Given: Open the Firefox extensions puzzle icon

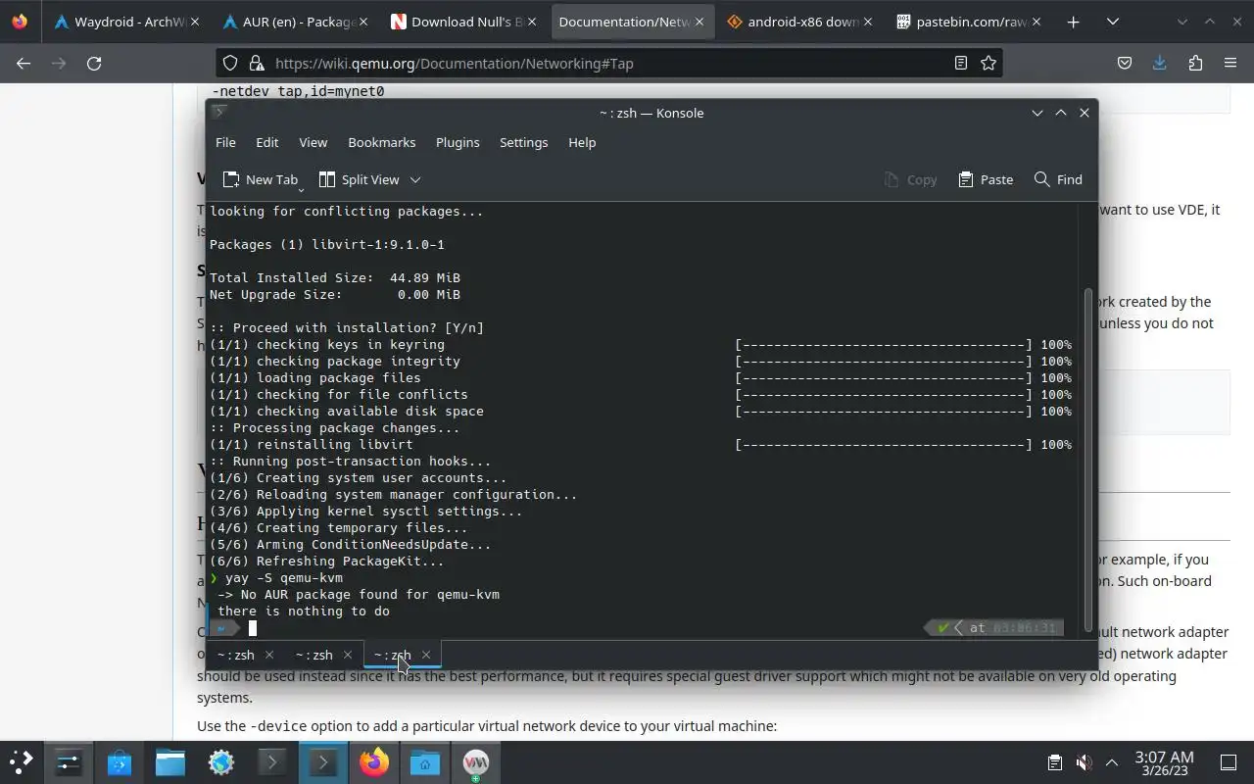Looking at the screenshot, I should point(1195,63).
